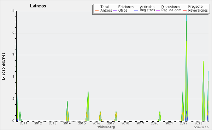Open the wikiscan.org link below chart
The height and width of the screenshot is (130, 212).
(x=106, y=127)
